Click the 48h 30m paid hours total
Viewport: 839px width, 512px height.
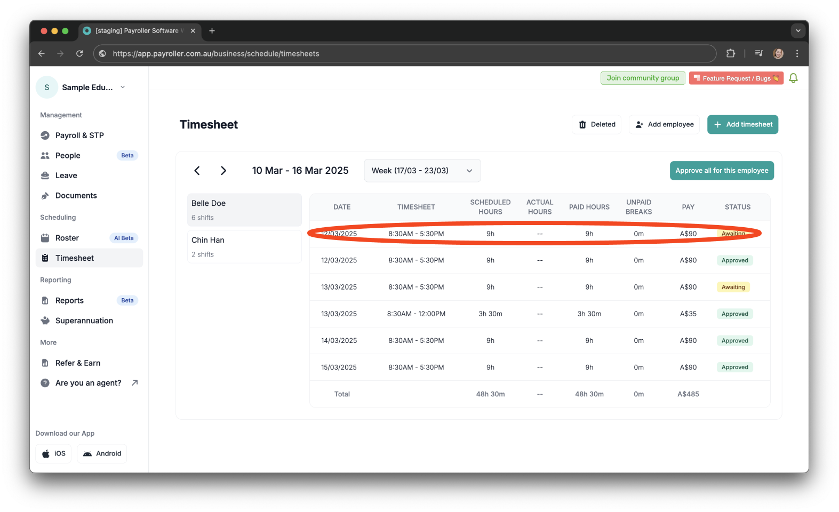pos(589,394)
